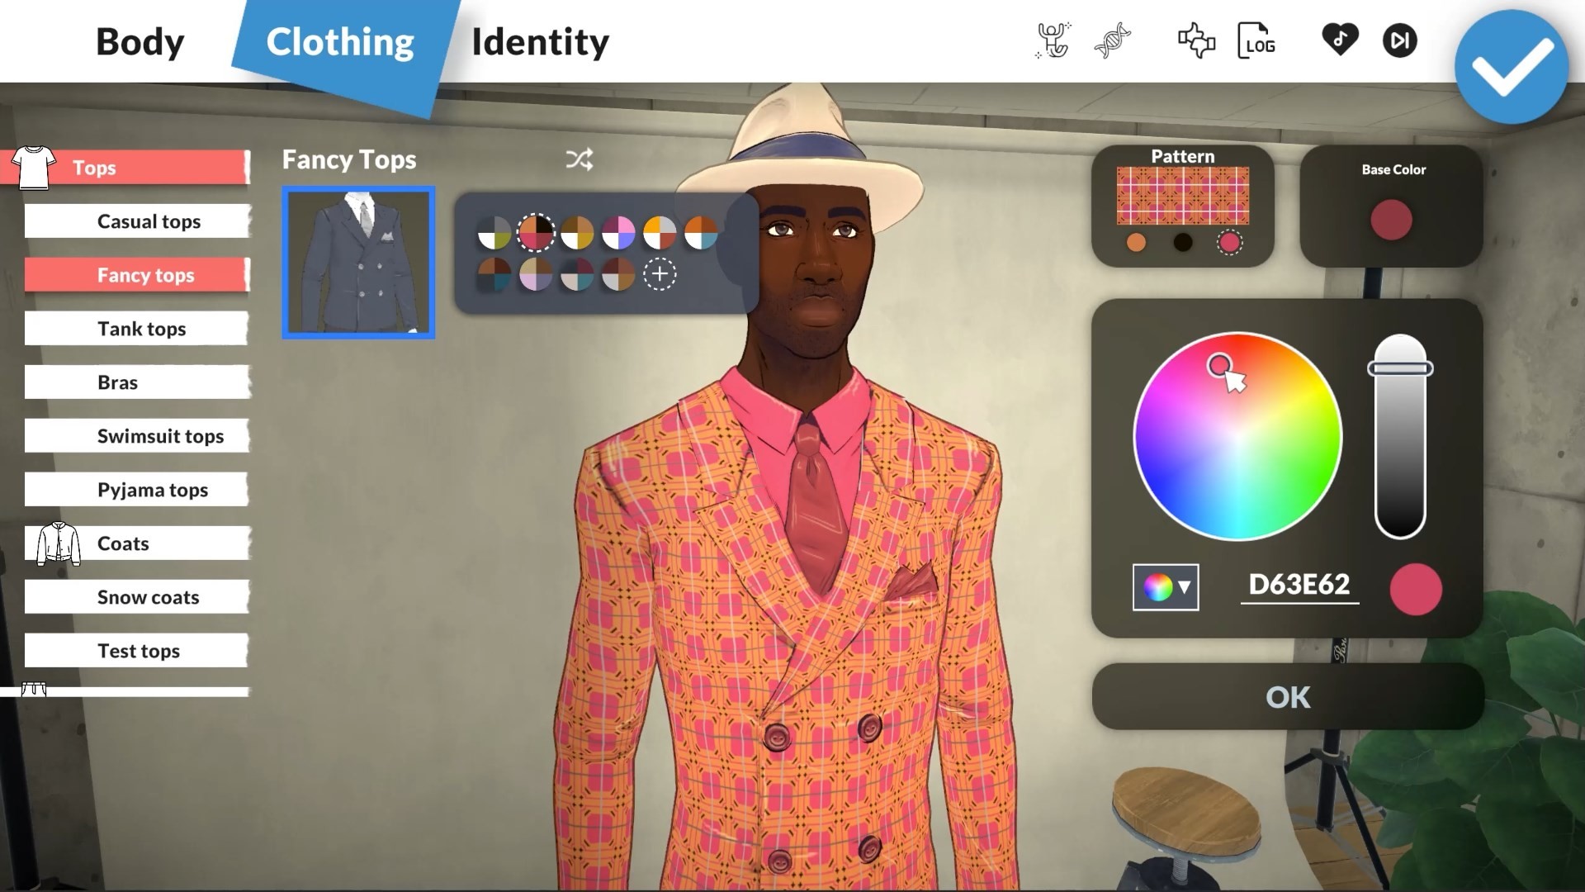
Task: Open the color mode dropdown selector
Action: tap(1165, 587)
